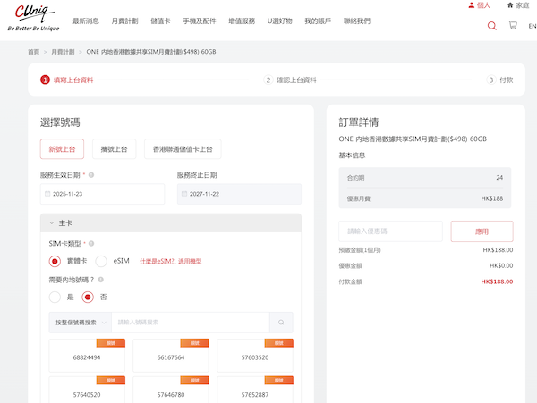Open the shopping cart icon
This screenshot has width=537, height=403.
click(513, 26)
